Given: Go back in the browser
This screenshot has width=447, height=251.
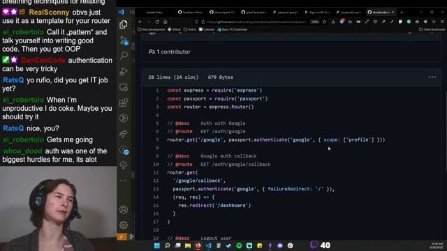Looking at the screenshot, I should pyautogui.click(x=140, y=22).
